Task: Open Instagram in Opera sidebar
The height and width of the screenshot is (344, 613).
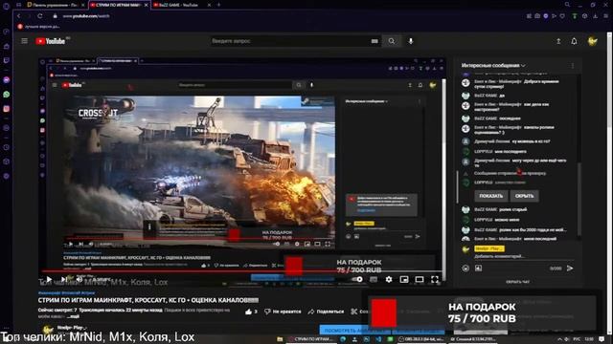Action: pyautogui.click(x=7, y=109)
